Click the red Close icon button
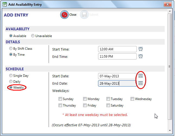This screenshot has height=136, width=175. pos(64,15)
